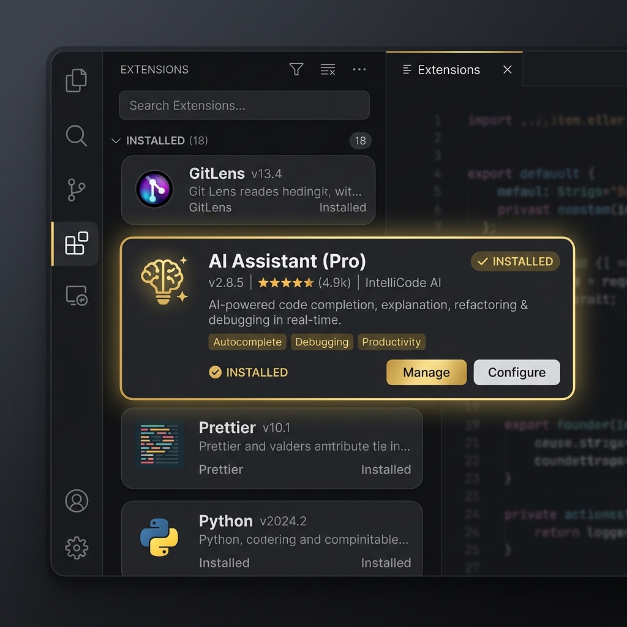The height and width of the screenshot is (627, 627).
Task: Open the more actions ellipsis menu
Action: (359, 69)
